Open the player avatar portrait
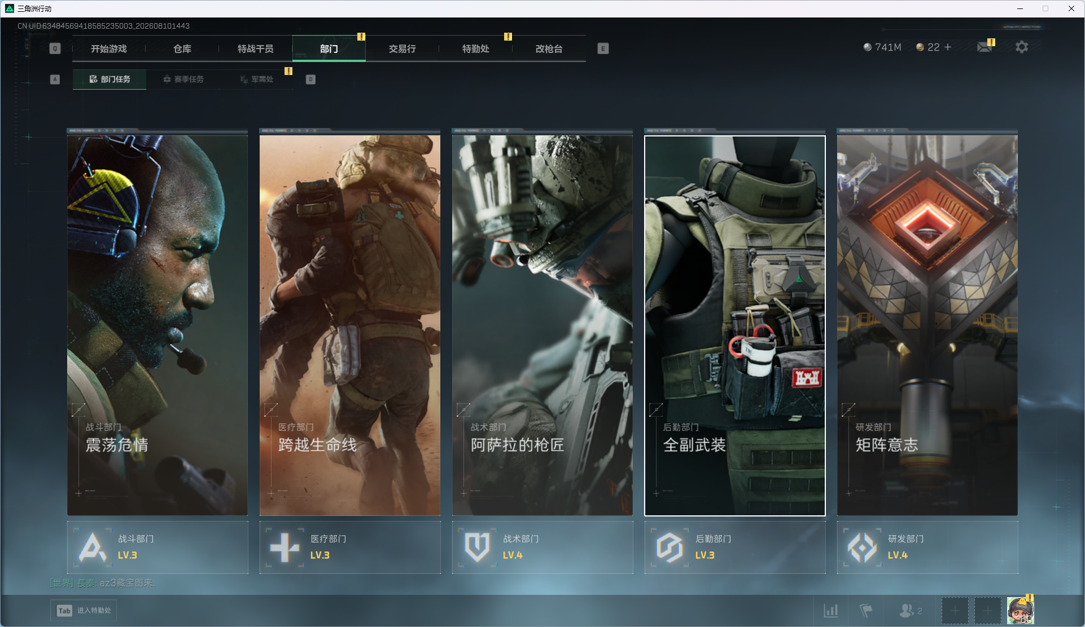The height and width of the screenshot is (627, 1085). [1020, 611]
